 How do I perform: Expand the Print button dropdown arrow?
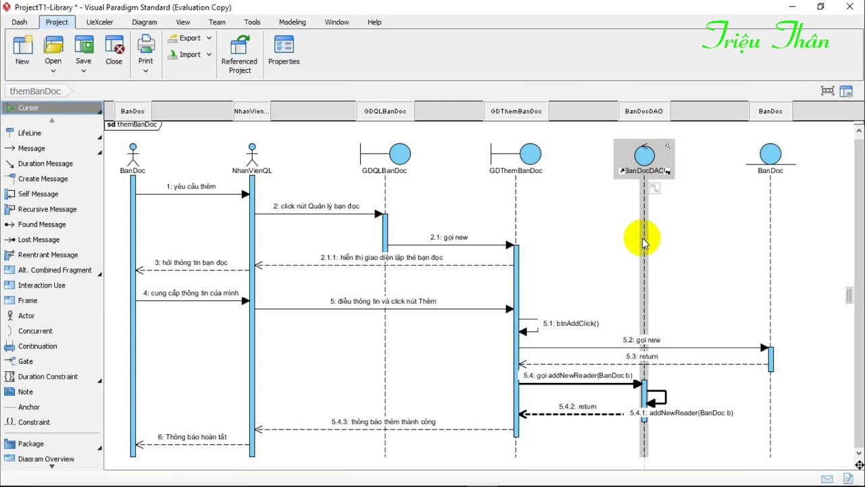(x=146, y=70)
